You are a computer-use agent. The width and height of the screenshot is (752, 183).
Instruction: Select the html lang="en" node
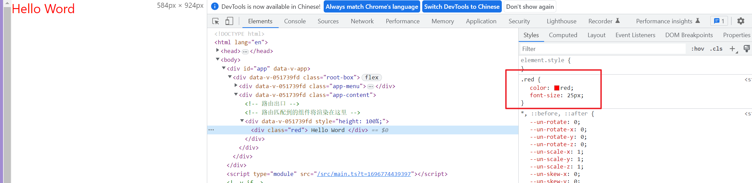coord(241,42)
